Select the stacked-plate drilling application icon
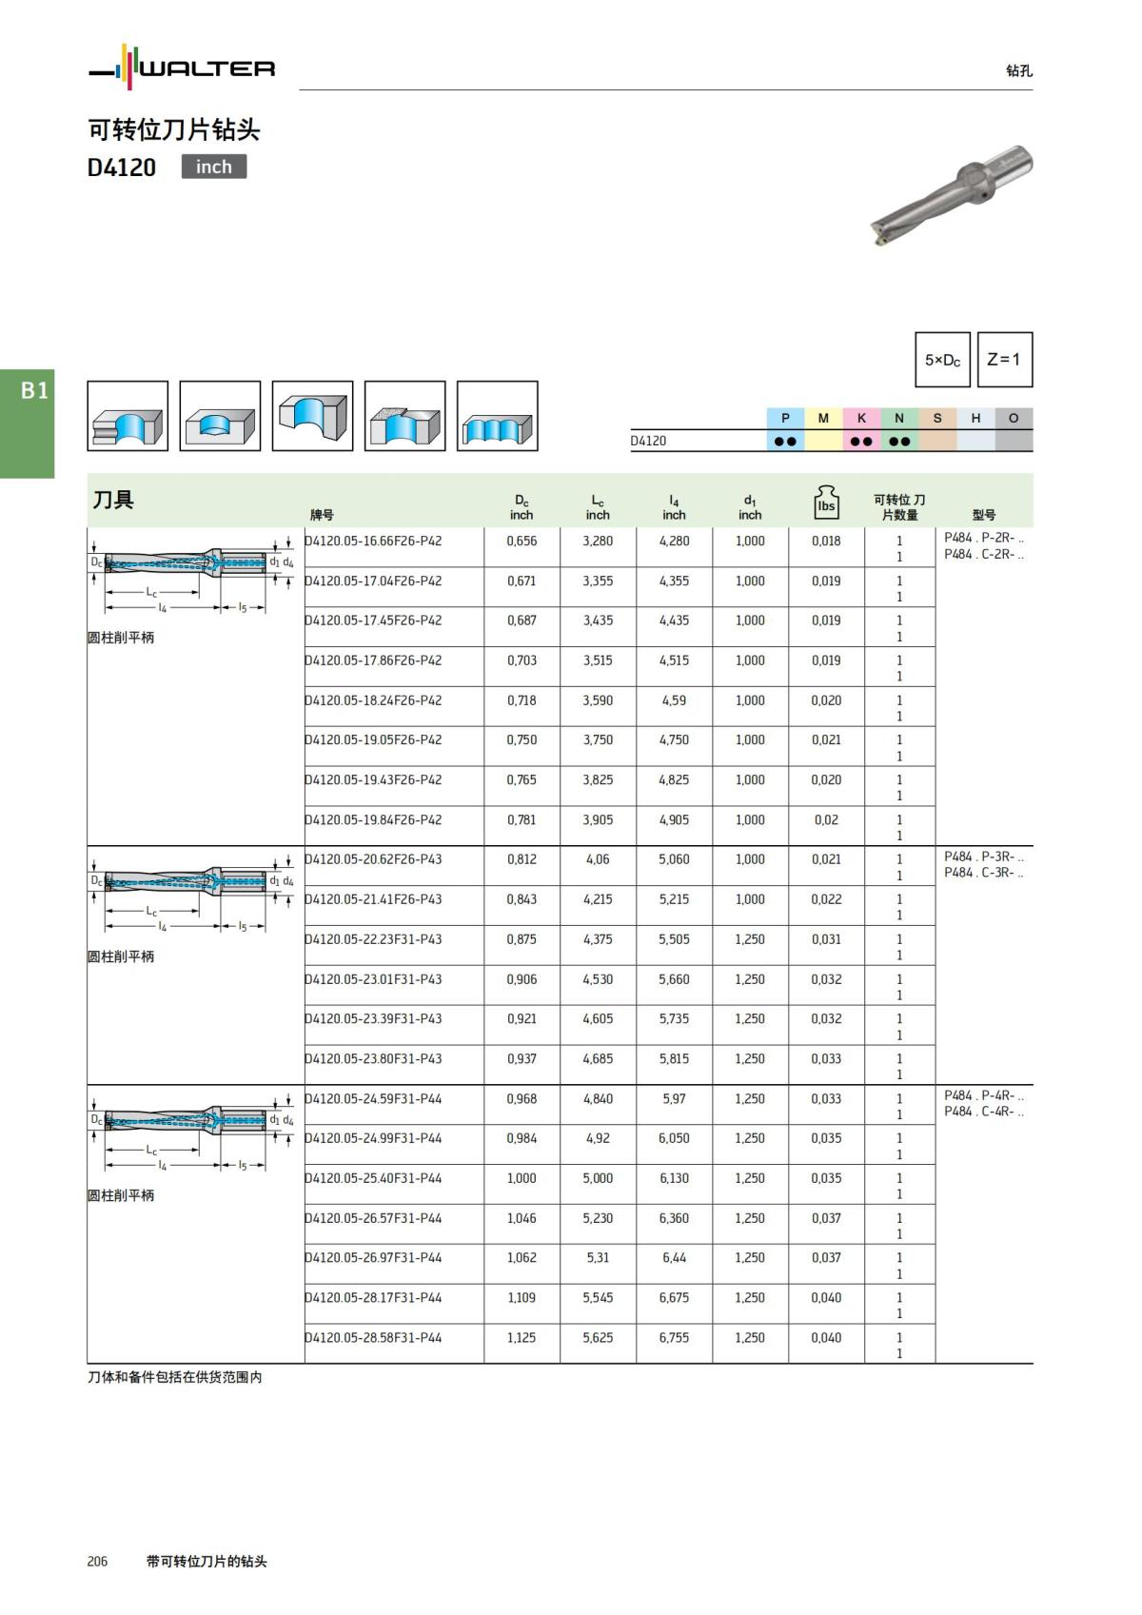Screen dimensions: 1142x1615 tap(128, 416)
